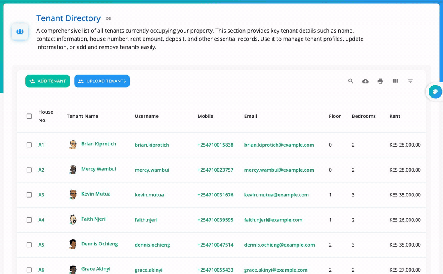This screenshot has width=443, height=274.
Task: Tick the checkbox for house A3
Action: pyautogui.click(x=29, y=195)
